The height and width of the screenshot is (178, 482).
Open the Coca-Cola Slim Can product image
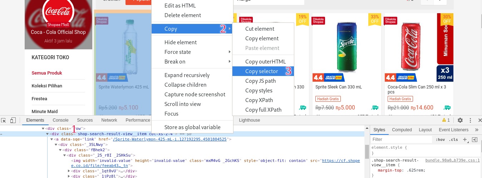click(x=419, y=47)
